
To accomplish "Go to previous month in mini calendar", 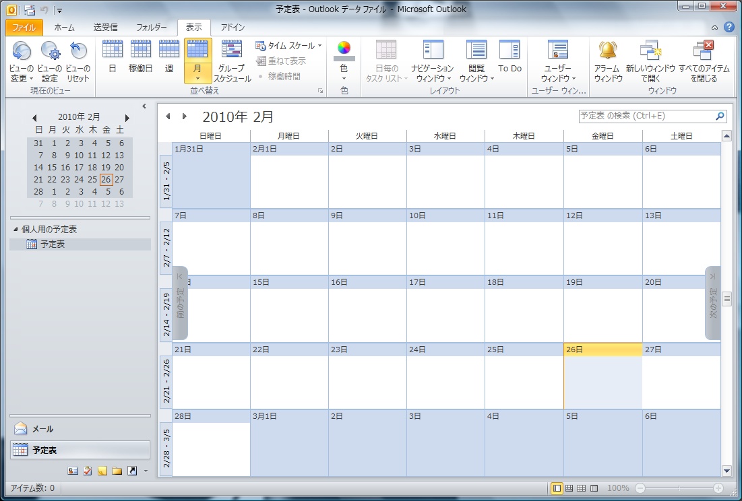I will click(x=34, y=118).
